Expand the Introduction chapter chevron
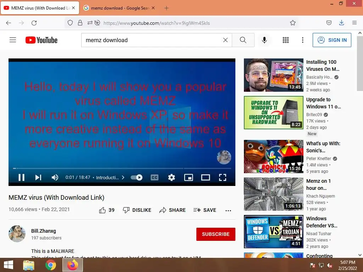The height and width of the screenshot is (272, 363). 123,177
